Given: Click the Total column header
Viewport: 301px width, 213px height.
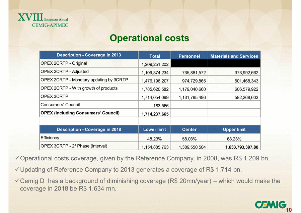Looking at the screenshot, I should 154,56.
